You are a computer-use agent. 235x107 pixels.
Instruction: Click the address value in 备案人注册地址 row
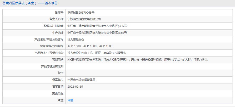97,26
